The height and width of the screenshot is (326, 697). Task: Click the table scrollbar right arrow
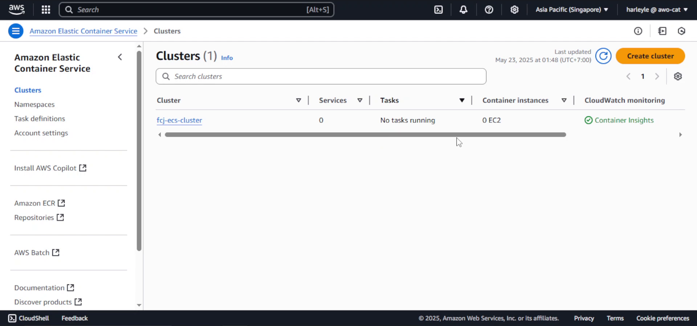[x=681, y=135]
